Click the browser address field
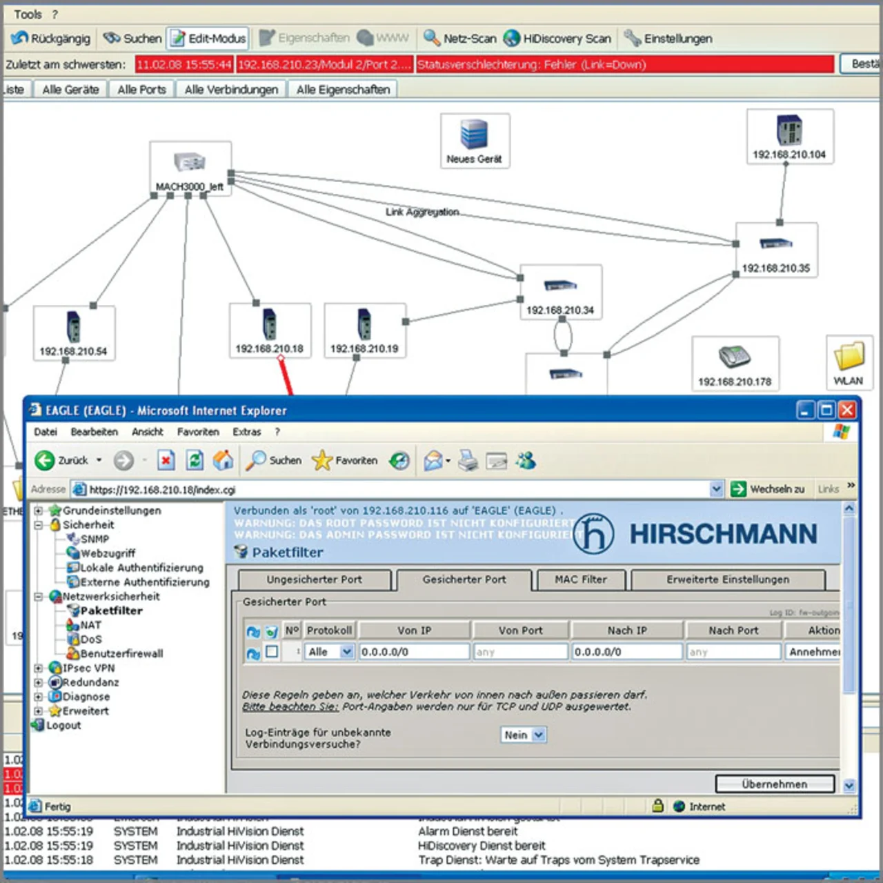Image resolution: width=883 pixels, height=883 pixels. (x=393, y=489)
